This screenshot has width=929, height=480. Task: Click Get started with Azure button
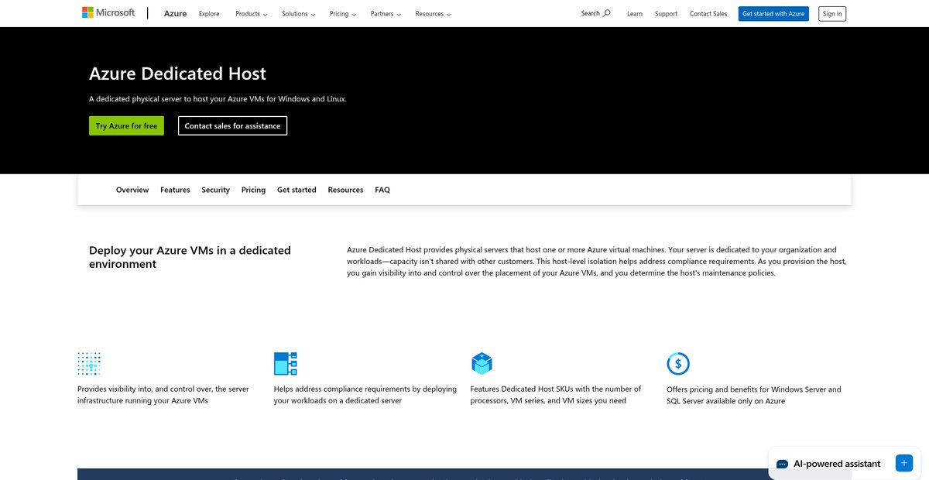coord(773,14)
